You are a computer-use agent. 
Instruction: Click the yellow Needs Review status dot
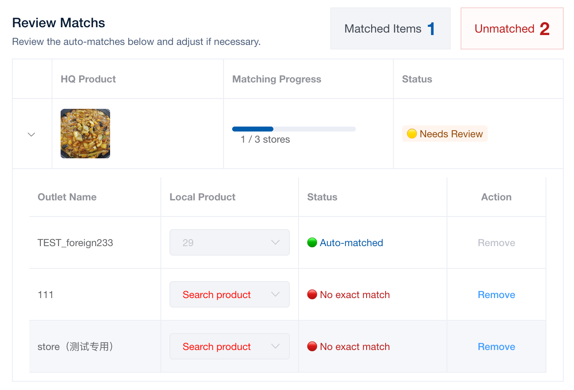pos(412,134)
